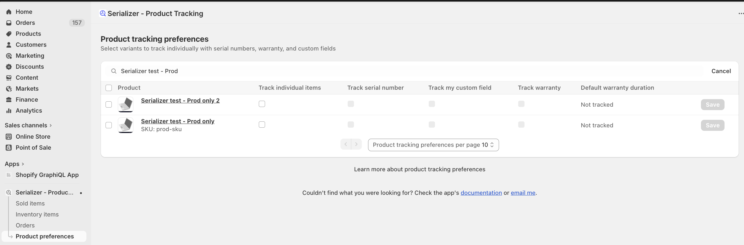This screenshot has height=245, width=744.
Task: Click the Home icon in sidebar
Action: [9, 12]
